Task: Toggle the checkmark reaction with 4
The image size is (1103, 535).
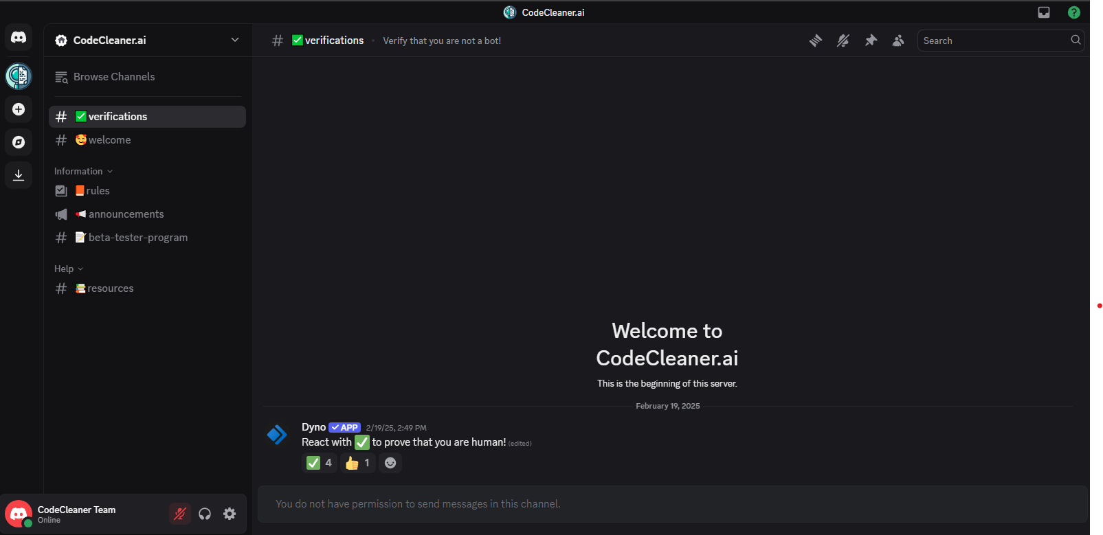Action: [x=320, y=463]
